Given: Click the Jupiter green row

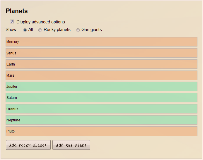Looking at the screenshot, I should (101, 87).
